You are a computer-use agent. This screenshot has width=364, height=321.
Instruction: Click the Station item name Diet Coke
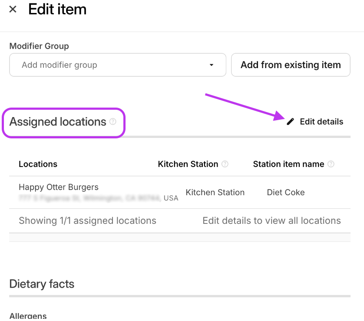pos(285,192)
